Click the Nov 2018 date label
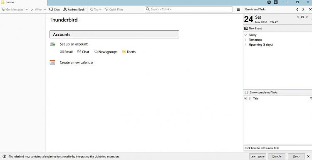The height and width of the screenshot is (160, 312). [x=261, y=22]
